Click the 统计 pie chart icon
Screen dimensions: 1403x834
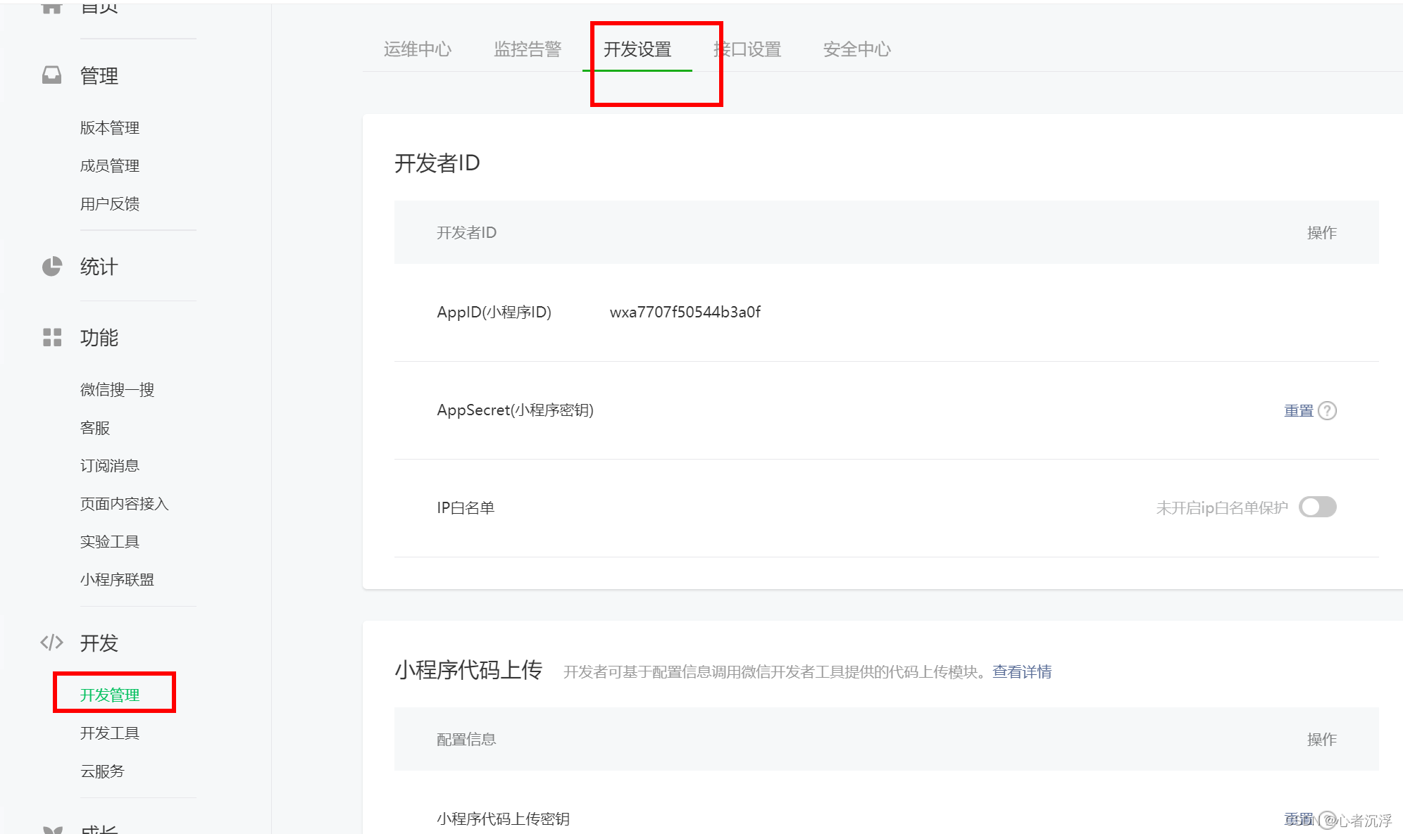(x=51, y=267)
